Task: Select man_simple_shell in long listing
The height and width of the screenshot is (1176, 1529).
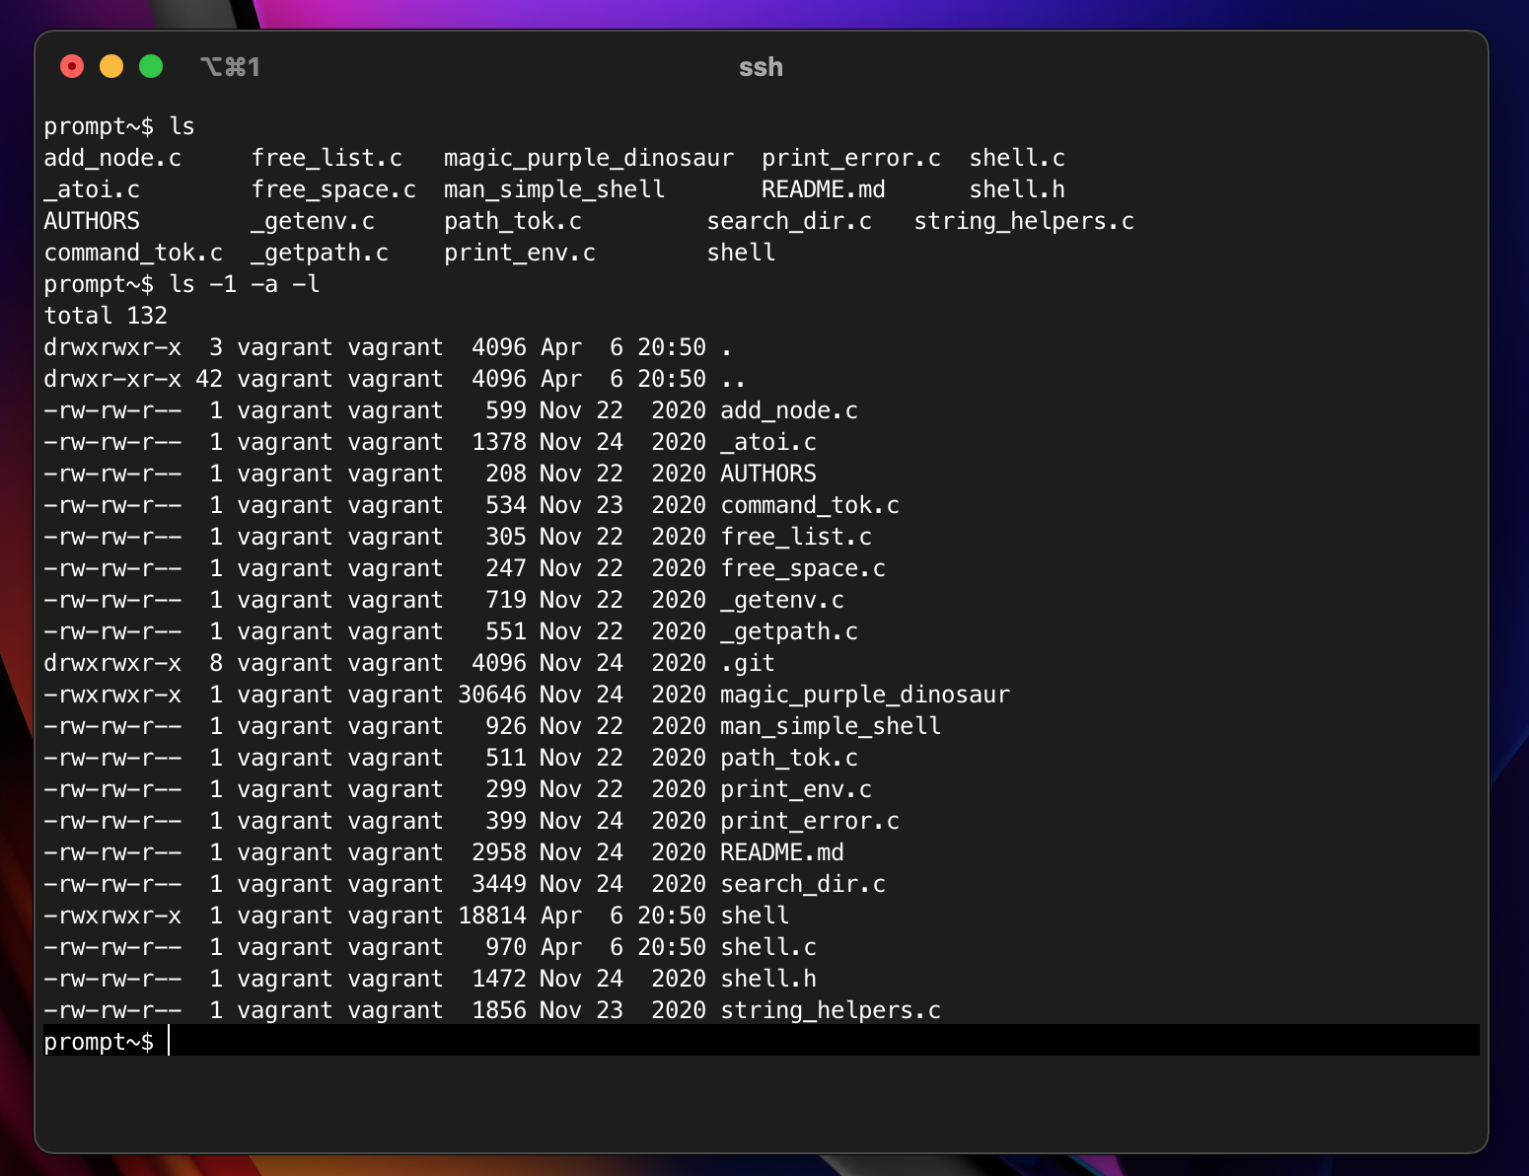Action: coord(831,726)
